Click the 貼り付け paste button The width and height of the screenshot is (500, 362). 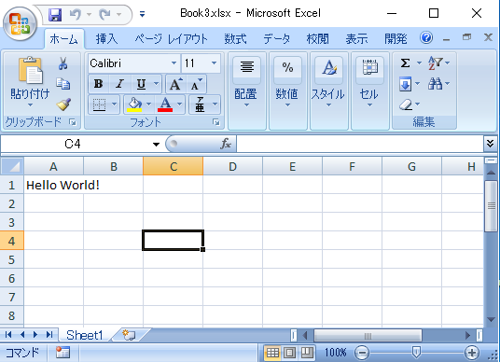(30, 82)
